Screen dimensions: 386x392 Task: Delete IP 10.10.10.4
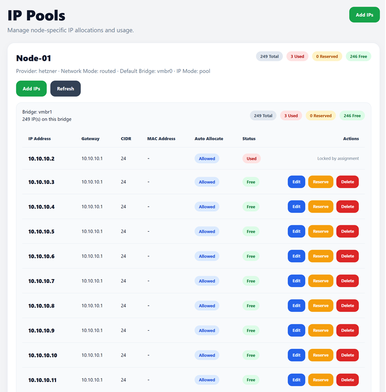point(347,207)
